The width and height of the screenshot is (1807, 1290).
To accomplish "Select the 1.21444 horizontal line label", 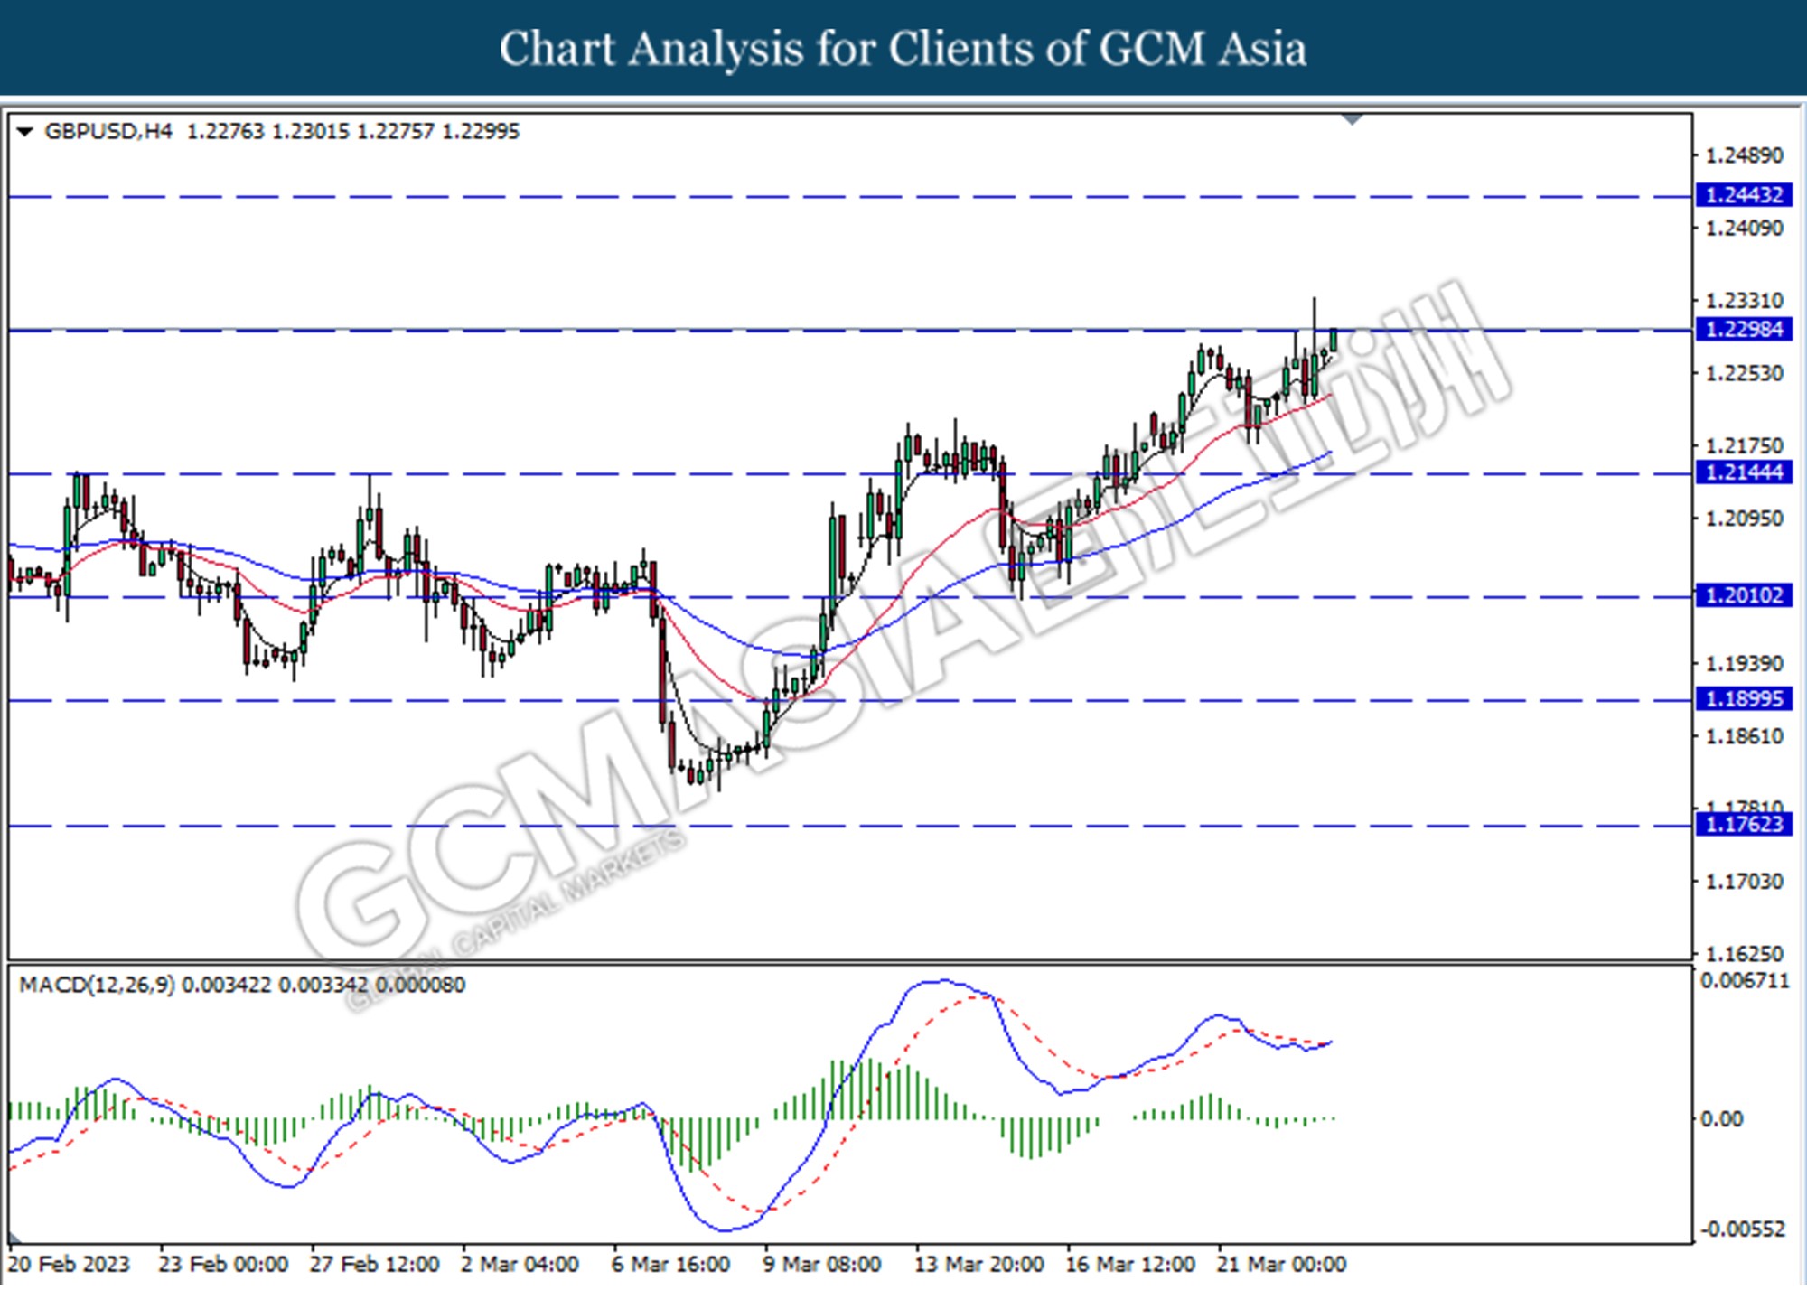I will [1744, 472].
